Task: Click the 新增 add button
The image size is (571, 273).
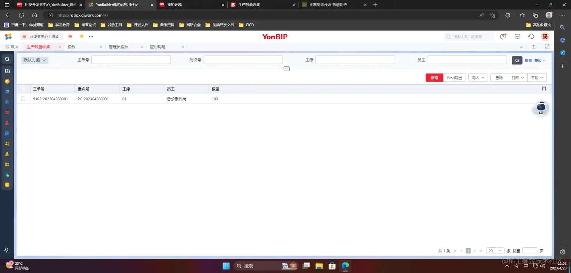Action: (x=434, y=78)
